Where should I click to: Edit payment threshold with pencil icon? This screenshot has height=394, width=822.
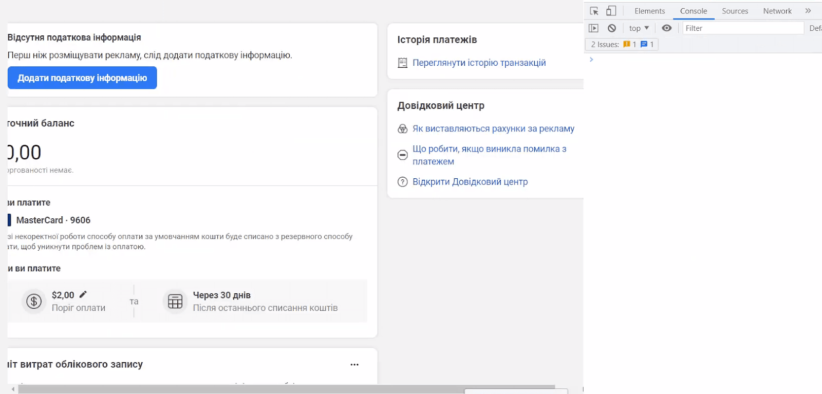83,294
